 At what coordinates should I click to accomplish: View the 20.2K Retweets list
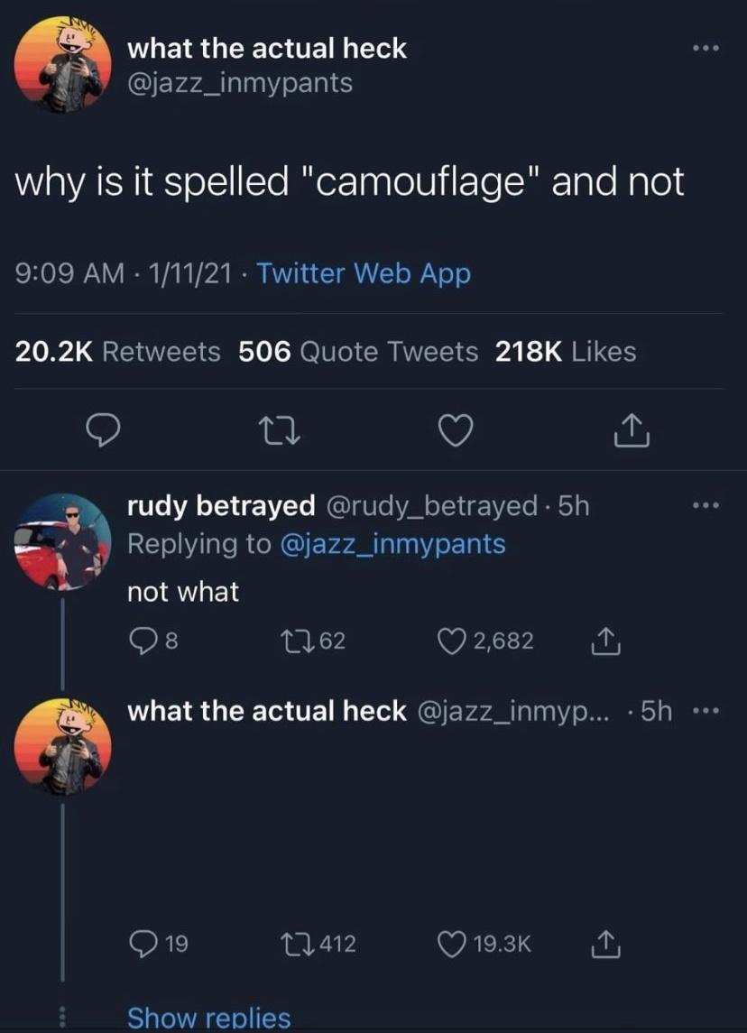pos(117,351)
